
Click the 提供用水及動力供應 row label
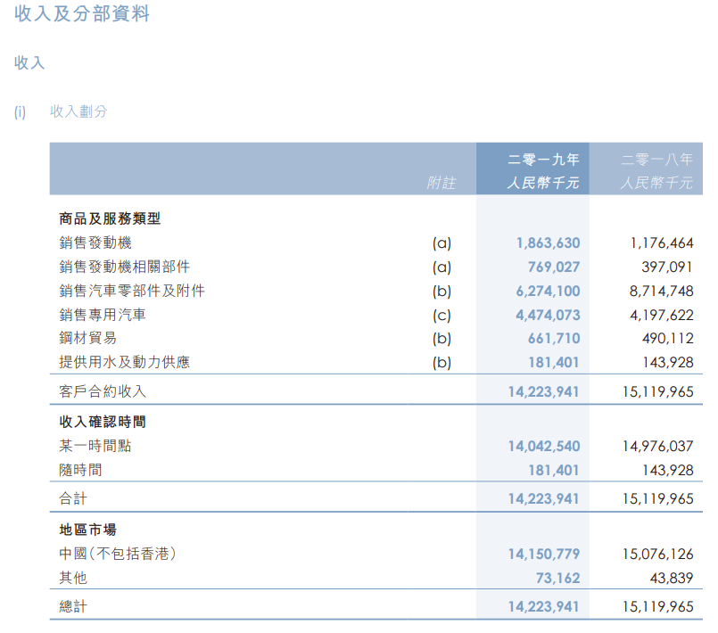click(125, 362)
